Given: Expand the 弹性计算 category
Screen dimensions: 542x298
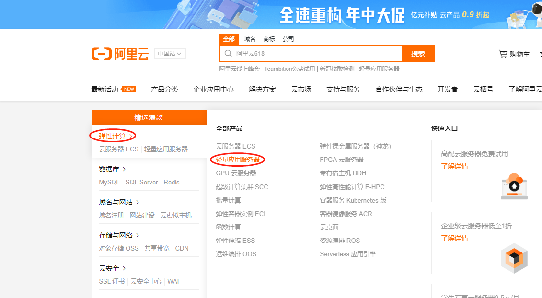Looking at the screenshot, I should click(116, 136).
